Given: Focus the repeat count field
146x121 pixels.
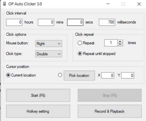Looking at the screenshot, I should pyautogui.click(x=111, y=43).
